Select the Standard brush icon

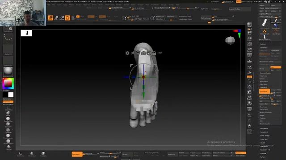8,124
